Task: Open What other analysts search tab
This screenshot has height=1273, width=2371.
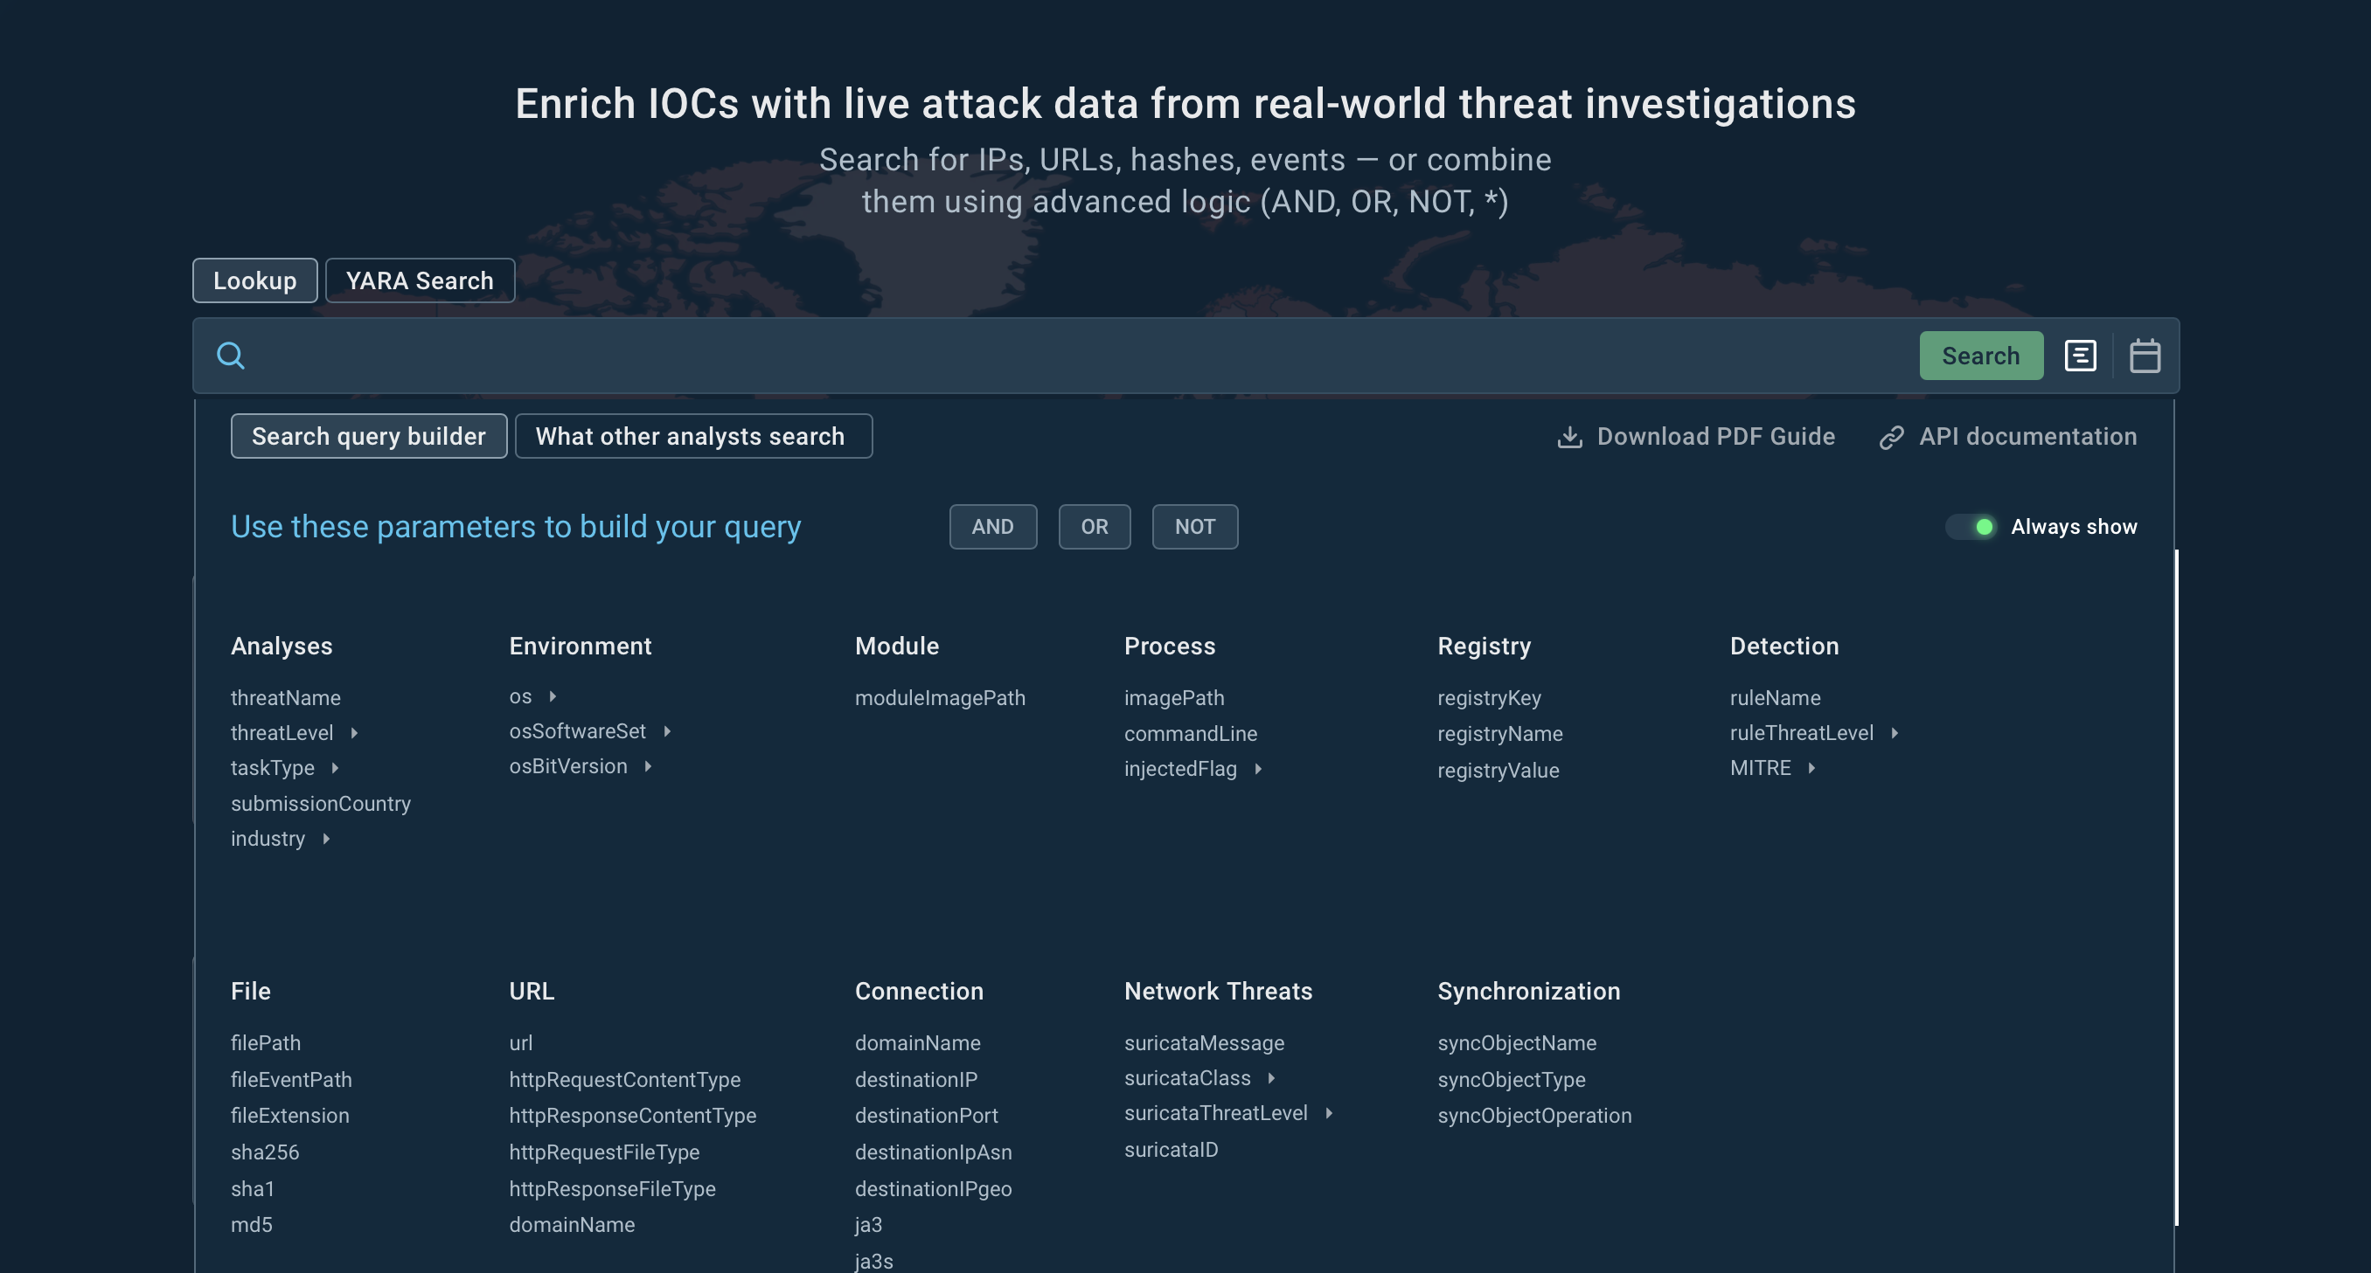Action: [x=692, y=436]
